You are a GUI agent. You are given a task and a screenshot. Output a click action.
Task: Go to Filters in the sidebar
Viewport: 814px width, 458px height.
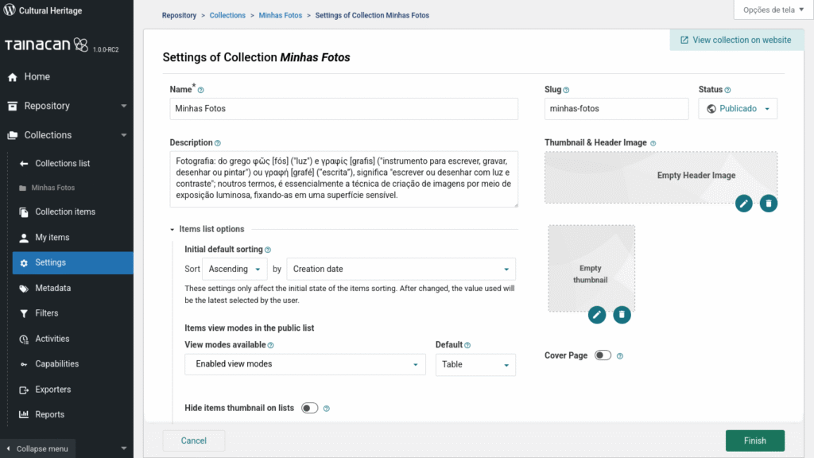point(46,313)
